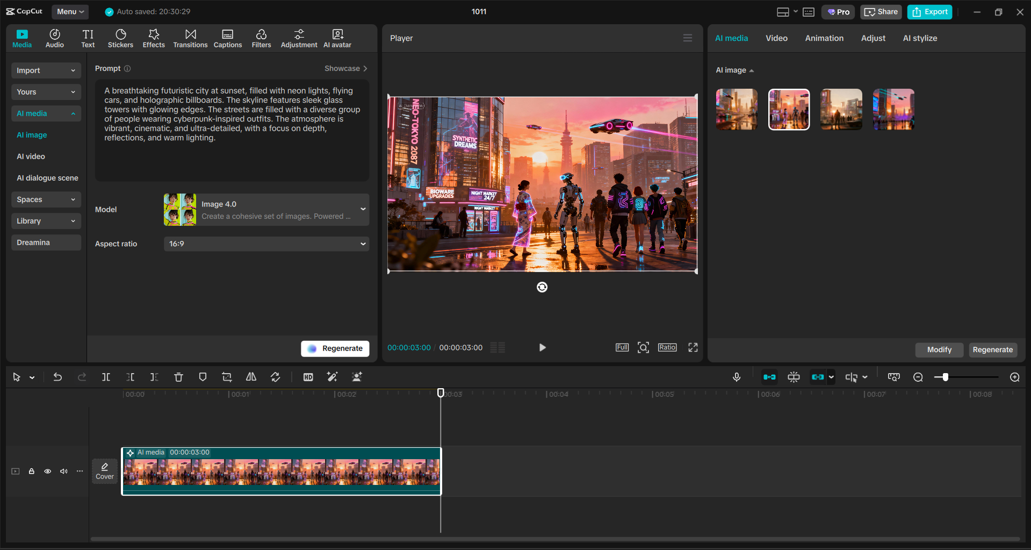
Task: Record a voiceover with the microphone icon
Action: [737, 377]
